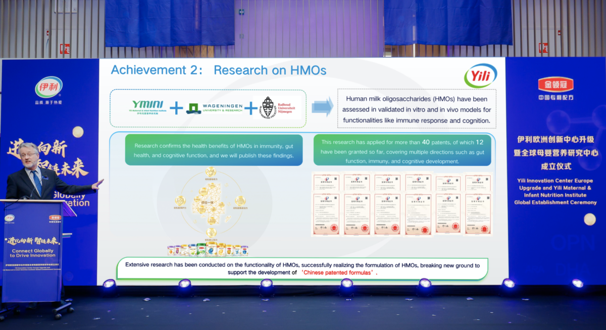Click the plus sign before the Radboud logo
This screenshot has height=330, width=606.
click(x=250, y=108)
